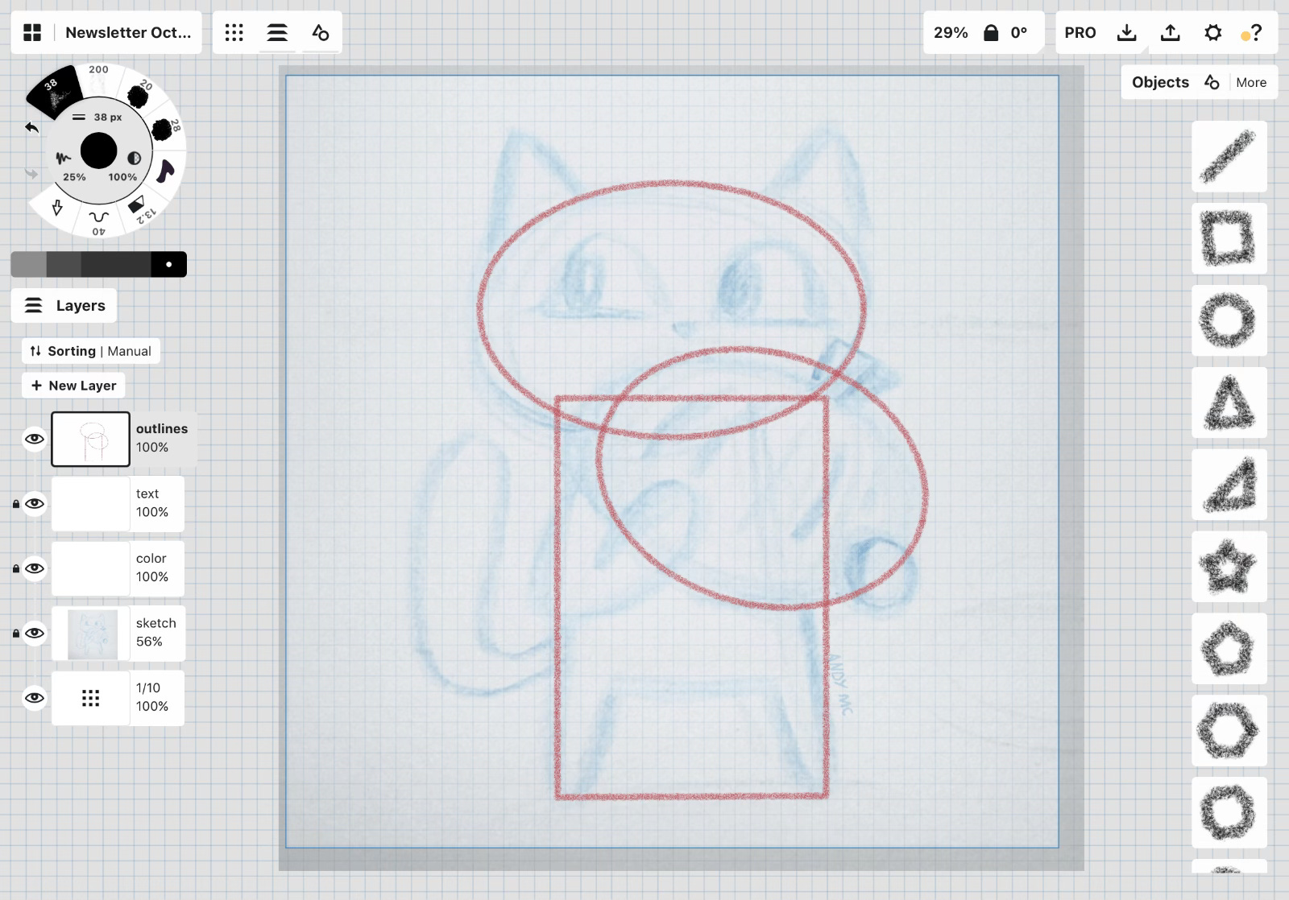Choose the circle object shape
This screenshot has width=1289, height=900.
(1229, 321)
